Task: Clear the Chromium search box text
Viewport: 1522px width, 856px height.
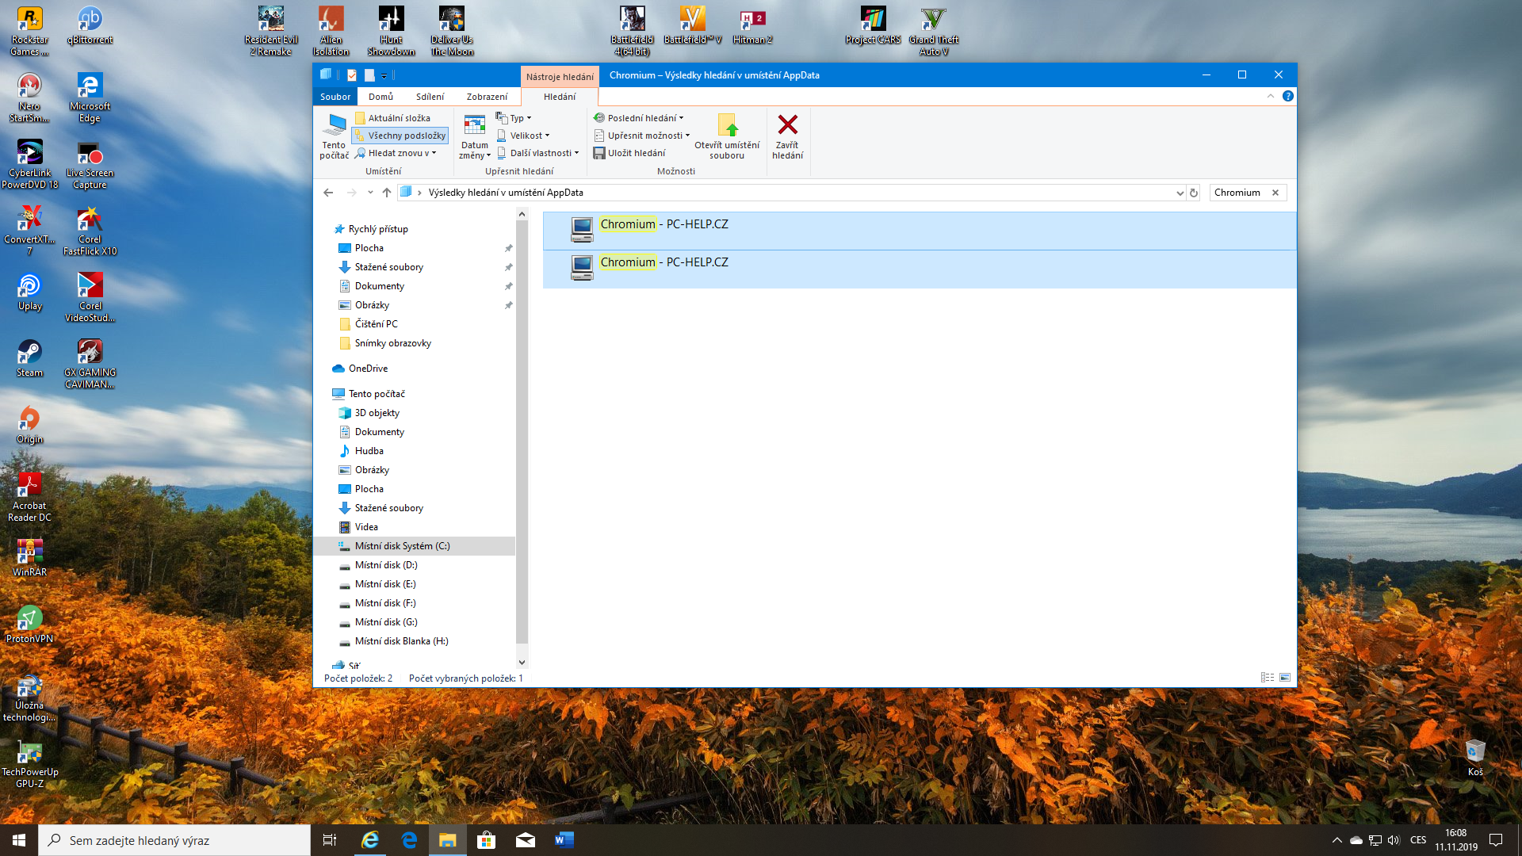Action: point(1275,193)
